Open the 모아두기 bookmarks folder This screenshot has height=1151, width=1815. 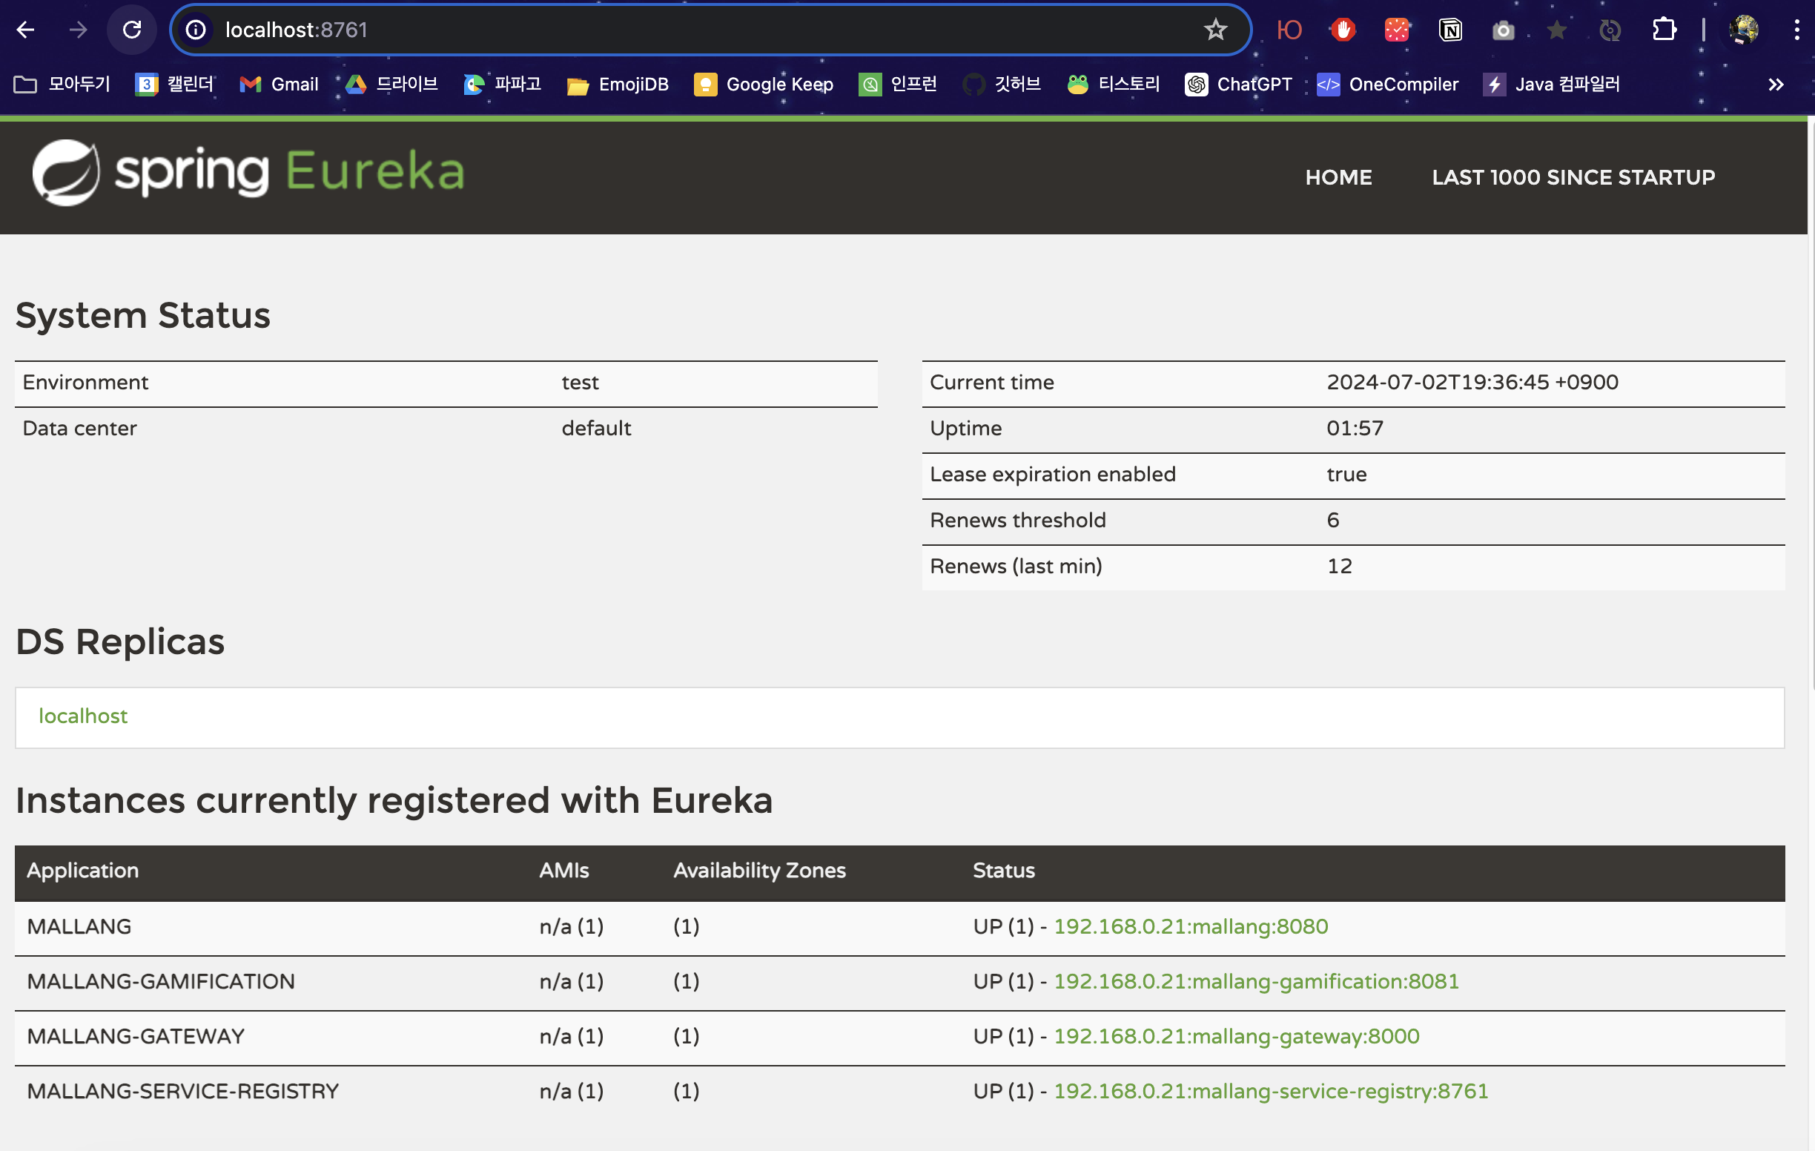(x=63, y=85)
